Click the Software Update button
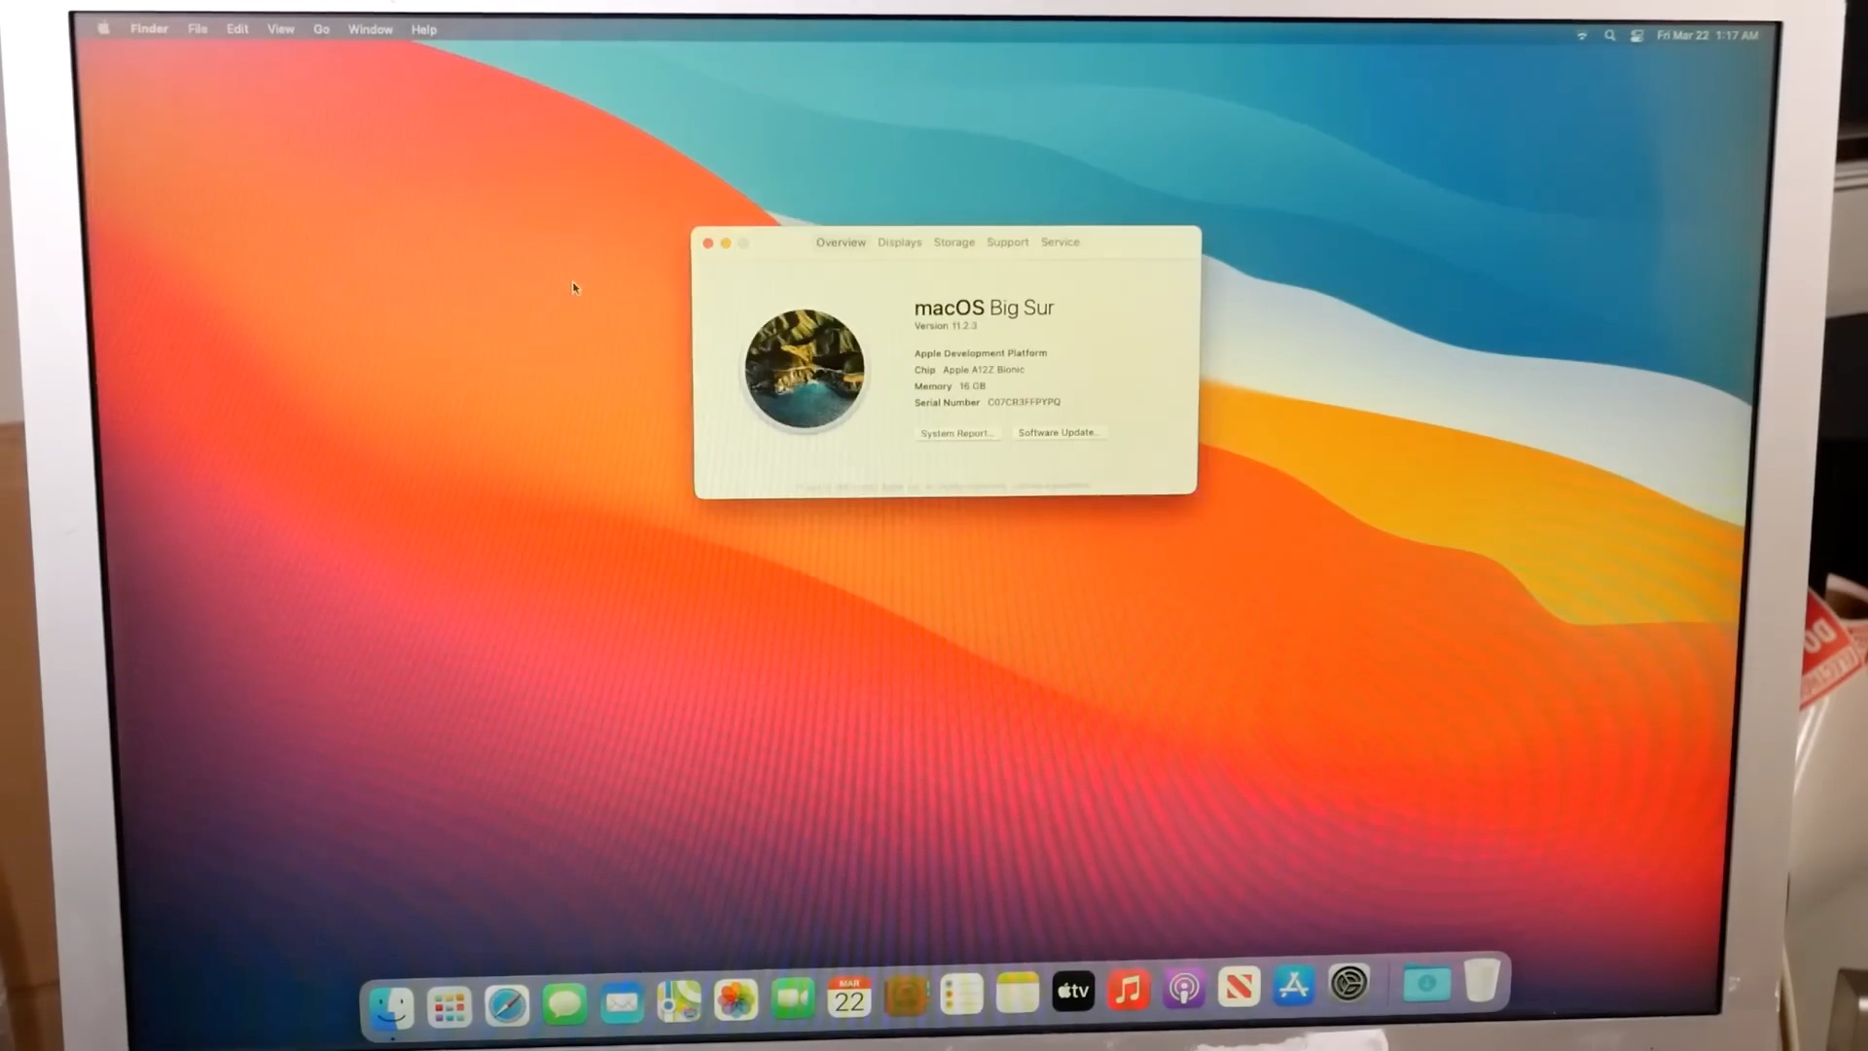The width and height of the screenshot is (1868, 1051). click(1059, 432)
